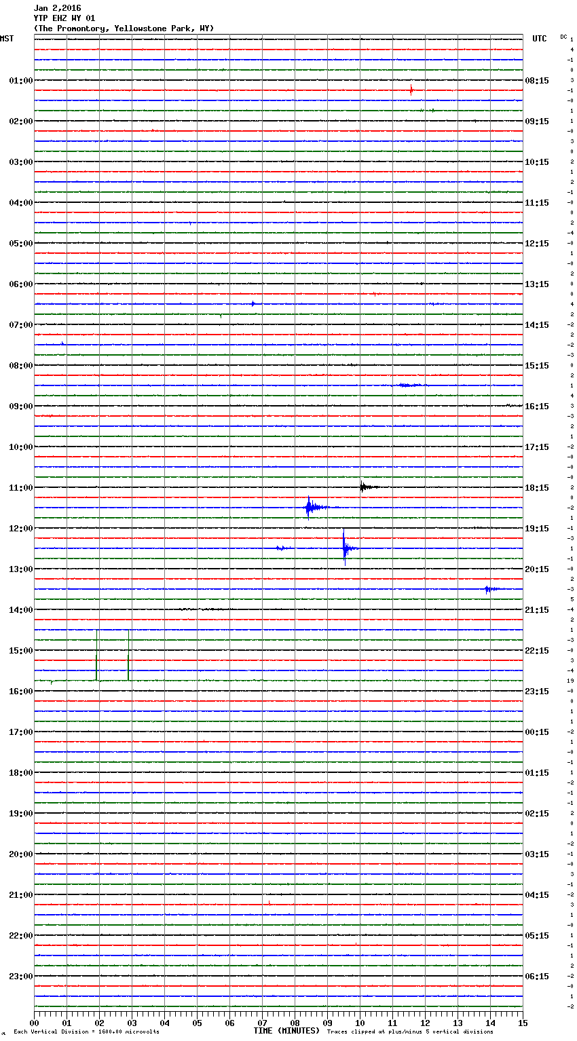The width and height of the screenshot is (577, 1041).
Task: Click the 03:15 UTC time label
Action: coord(537,854)
